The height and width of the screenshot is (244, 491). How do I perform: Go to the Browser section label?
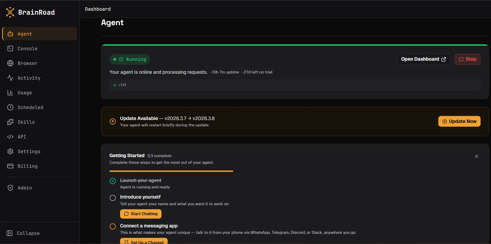pos(28,63)
